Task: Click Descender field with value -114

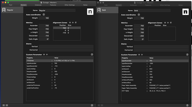Action: 44,36
